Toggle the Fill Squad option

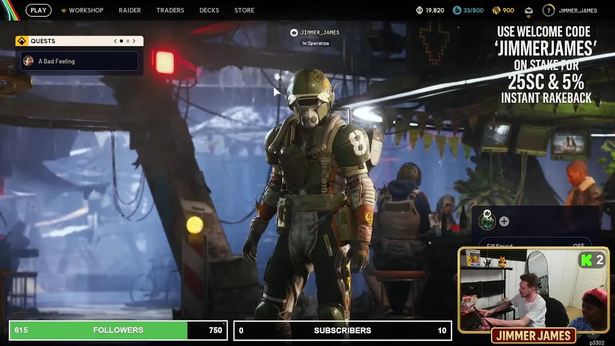pyautogui.click(x=535, y=245)
